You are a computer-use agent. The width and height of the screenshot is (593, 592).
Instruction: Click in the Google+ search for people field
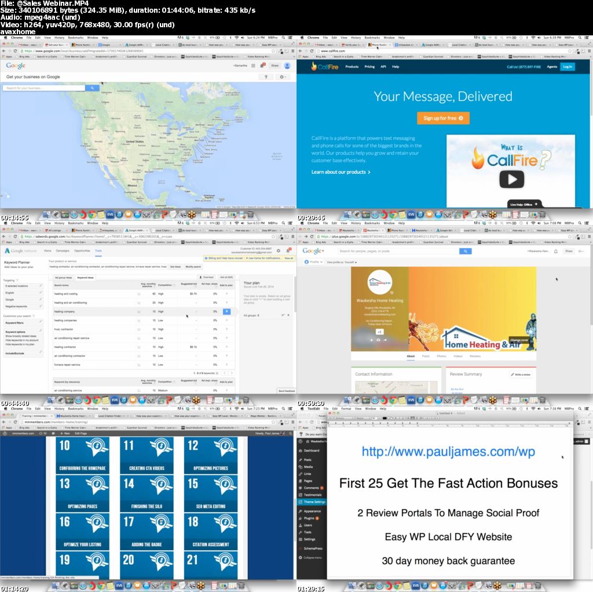(398, 251)
